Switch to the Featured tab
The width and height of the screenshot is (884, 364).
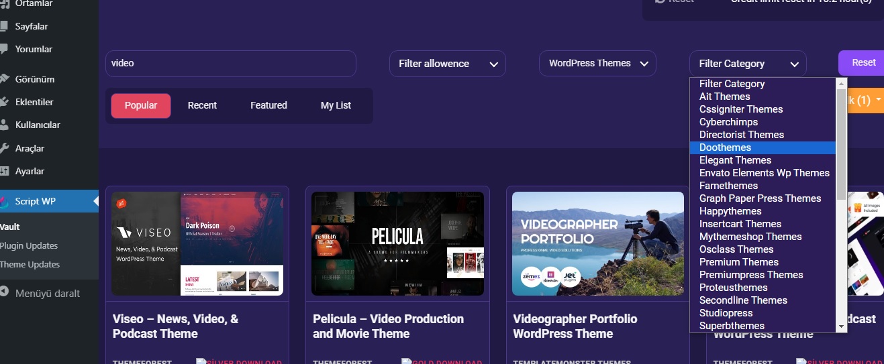tap(268, 105)
